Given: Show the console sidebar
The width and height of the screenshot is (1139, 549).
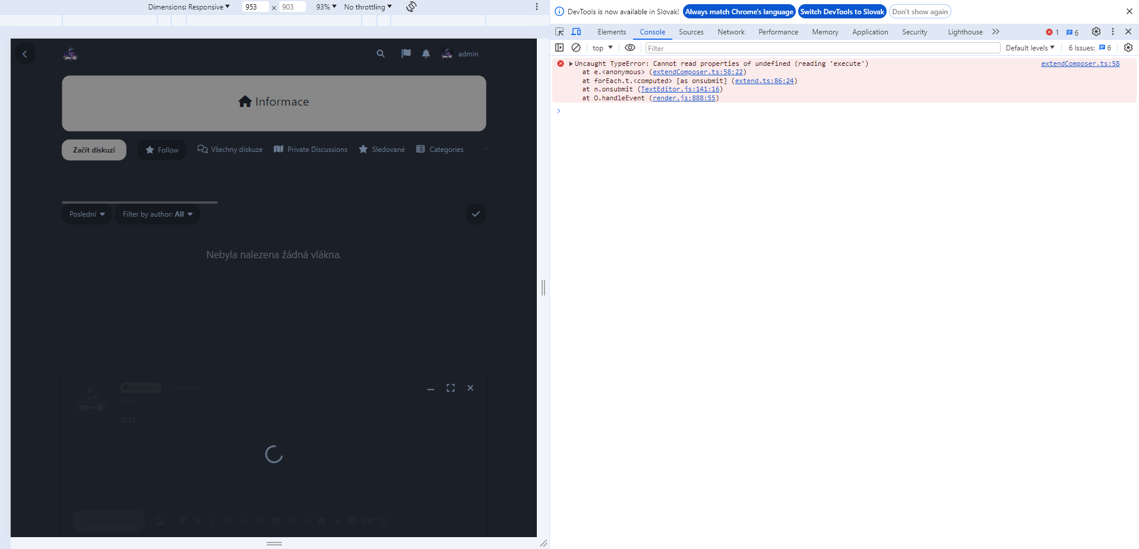Looking at the screenshot, I should 559,47.
